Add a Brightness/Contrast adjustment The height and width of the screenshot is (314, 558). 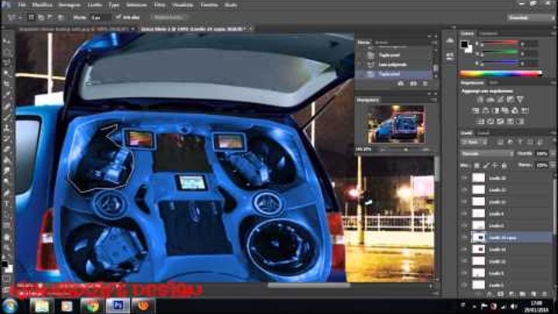480,100
